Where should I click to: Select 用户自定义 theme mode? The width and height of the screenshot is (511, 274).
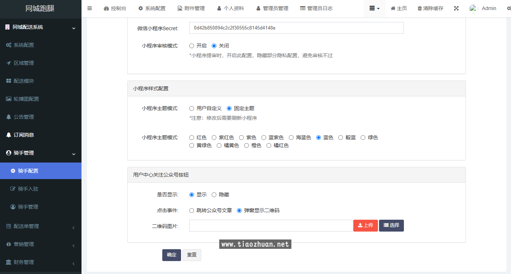[x=192, y=109]
